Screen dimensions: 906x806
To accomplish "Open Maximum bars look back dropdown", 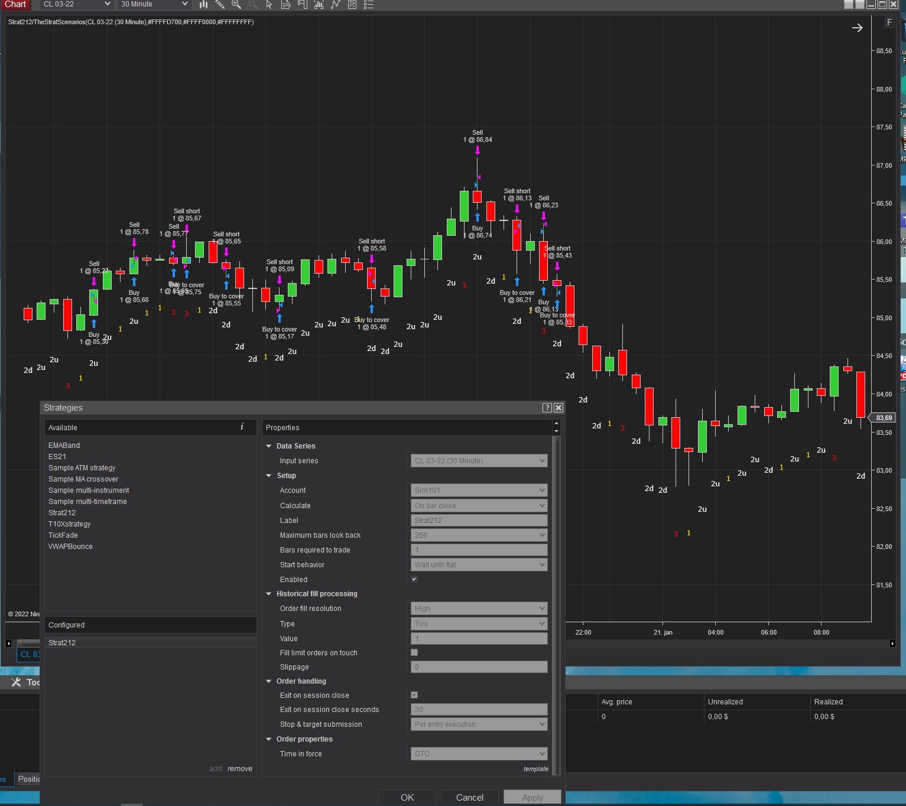I will (x=479, y=535).
